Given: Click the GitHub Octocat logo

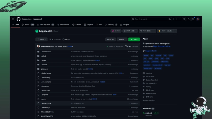Looking at the screenshot, I should 19,19.
